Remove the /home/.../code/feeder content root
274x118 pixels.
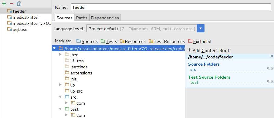tap(272, 56)
